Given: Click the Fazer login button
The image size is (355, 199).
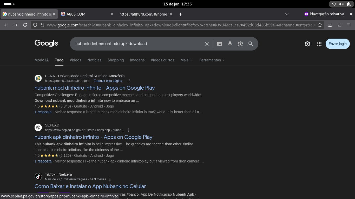Looking at the screenshot, I should (337, 44).
